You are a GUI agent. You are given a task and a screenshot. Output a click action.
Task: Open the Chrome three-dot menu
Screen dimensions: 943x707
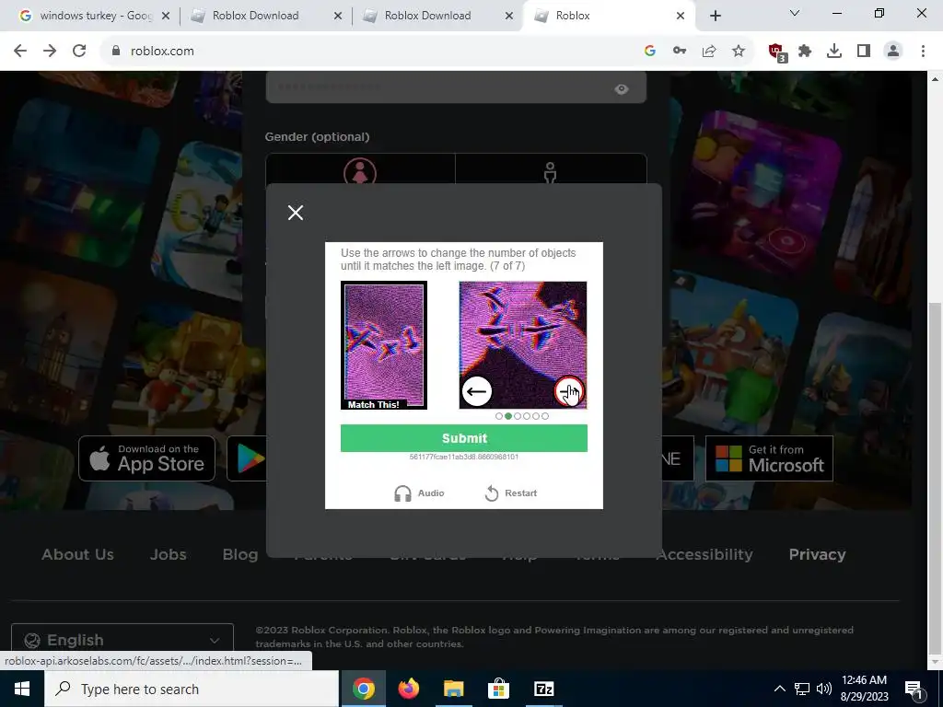[x=923, y=52]
